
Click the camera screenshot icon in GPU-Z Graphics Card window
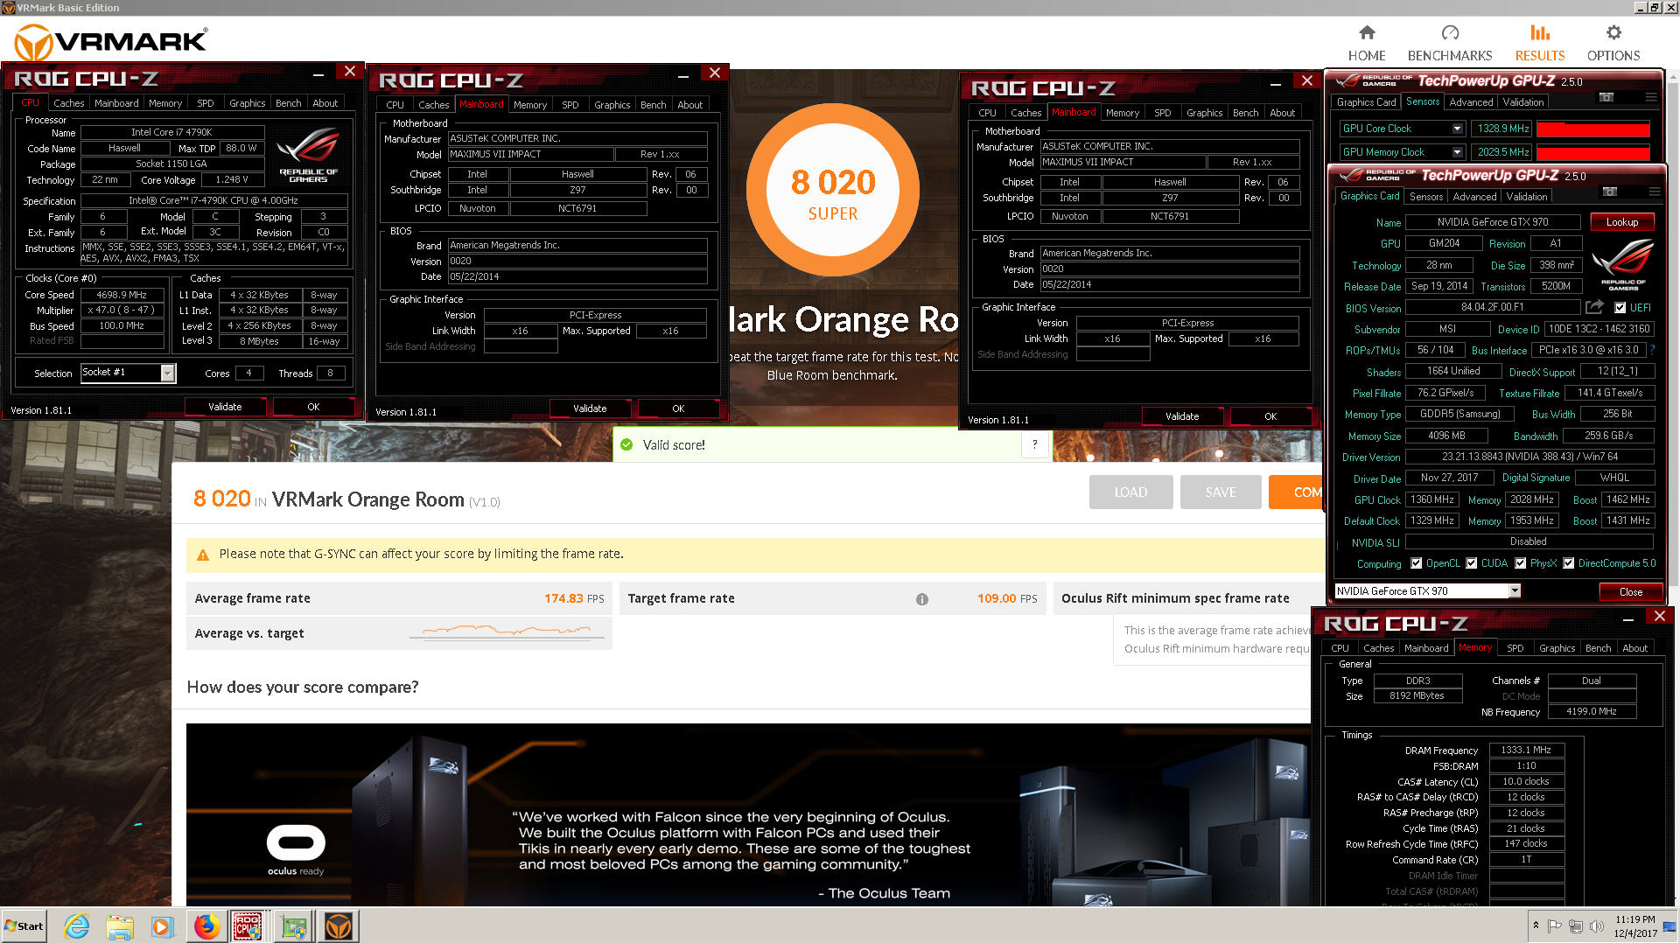tap(1610, 192)
